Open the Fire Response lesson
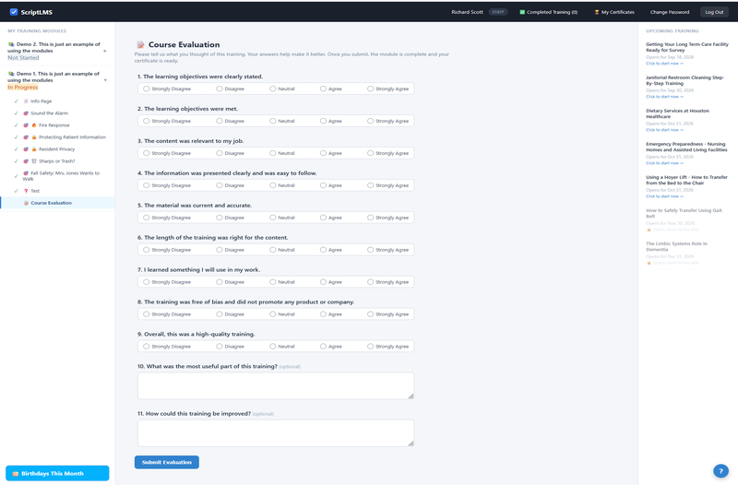The width and height of the screenshot is (738, 485). pyautogui.click(x=54, y=125)
